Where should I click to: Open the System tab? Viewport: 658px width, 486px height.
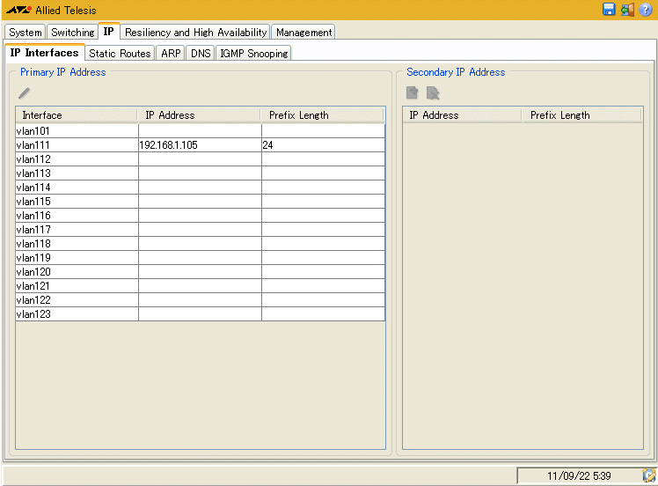(x=26, y=33)
